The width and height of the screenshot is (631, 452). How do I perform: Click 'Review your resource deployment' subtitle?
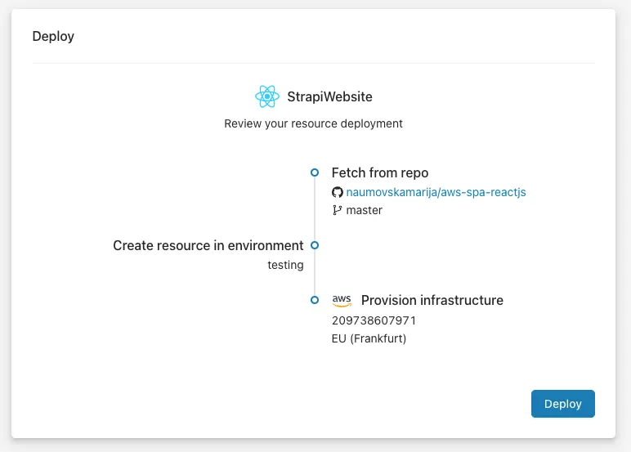tap(314, 123)
